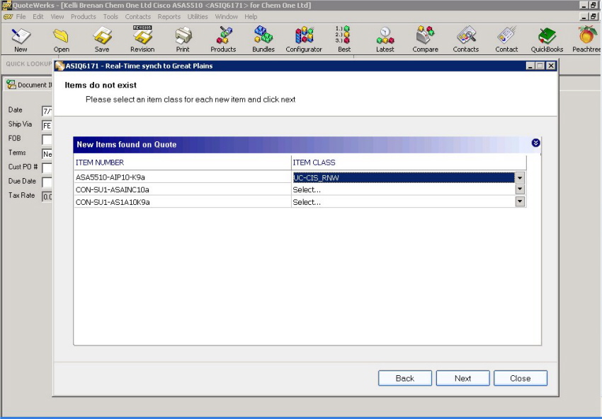Select the CON-SU1-AS1A10K9a item number cell
This screenshot has height=419, width=602.
tap(182, 202)
